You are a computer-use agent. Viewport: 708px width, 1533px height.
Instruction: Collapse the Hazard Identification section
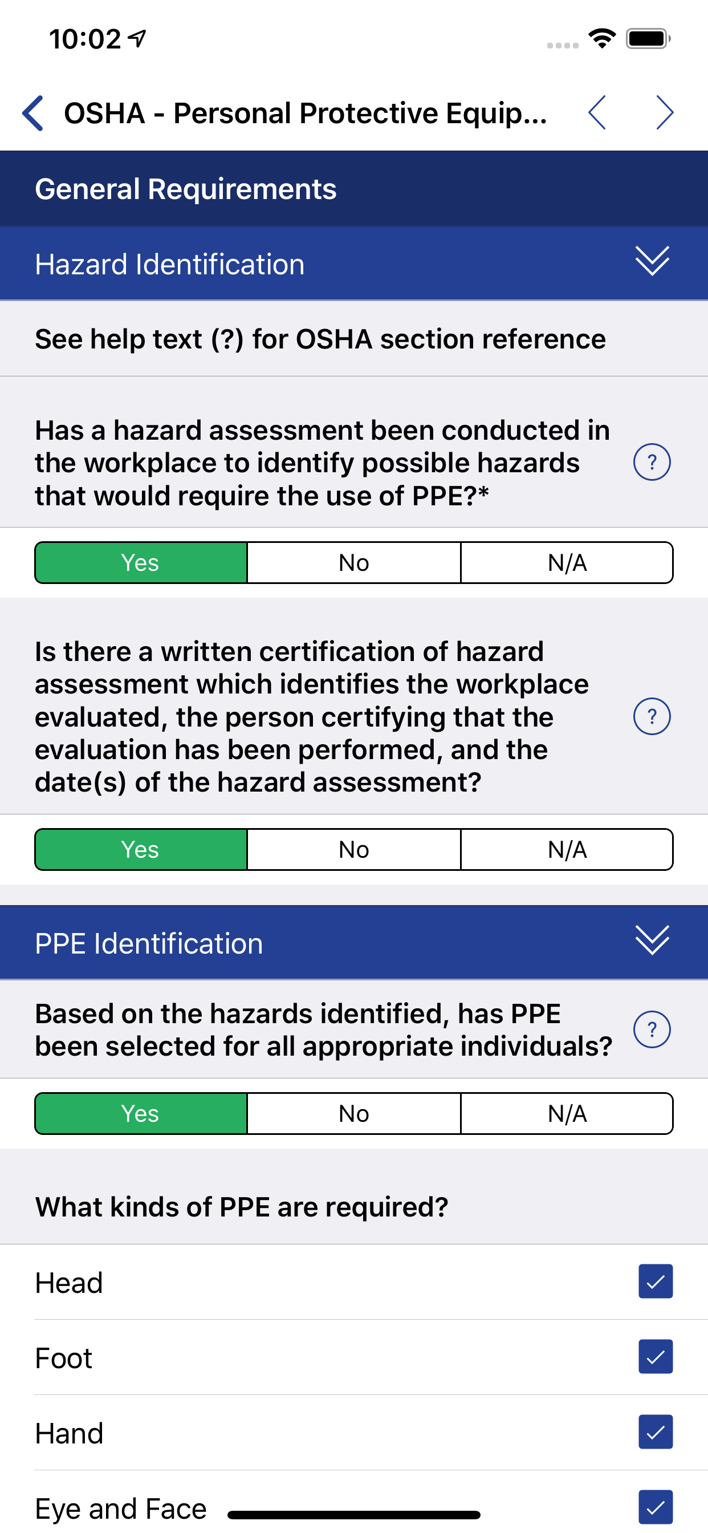(x=652, y=261)
